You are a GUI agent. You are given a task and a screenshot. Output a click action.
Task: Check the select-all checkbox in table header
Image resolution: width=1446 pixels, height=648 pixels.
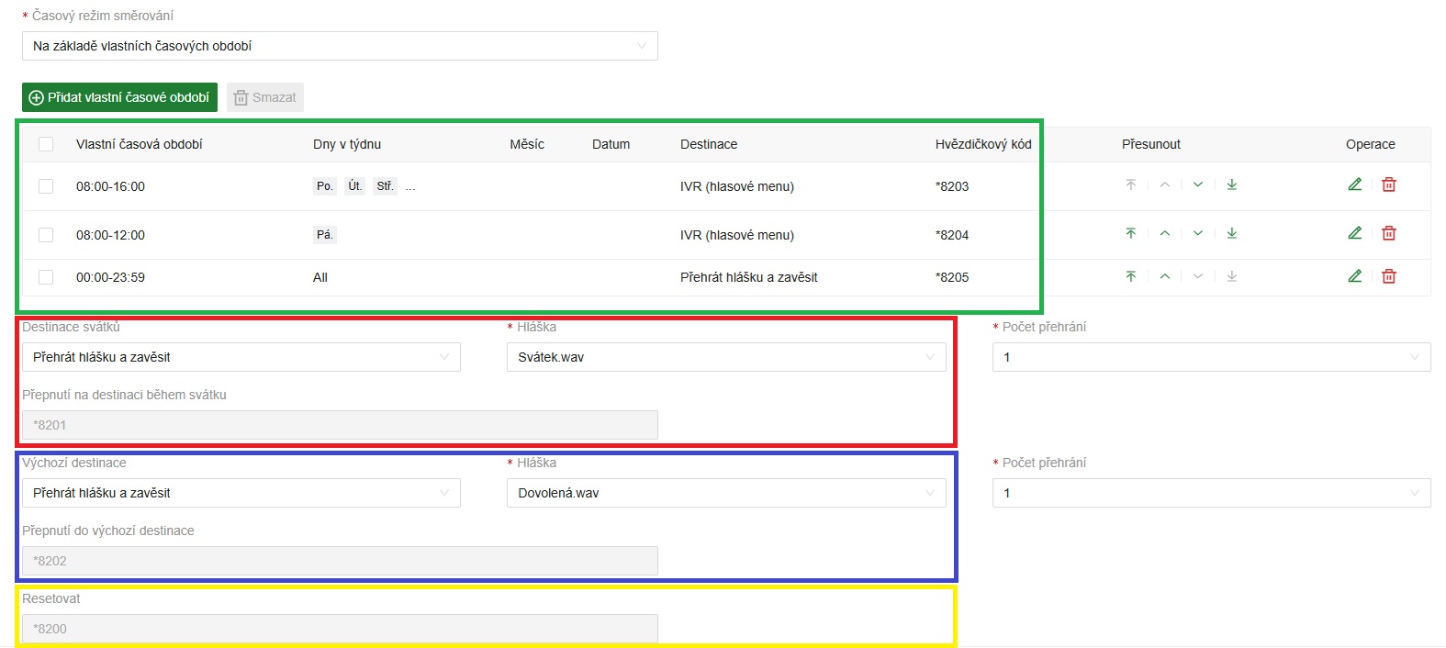pos(46,144)
